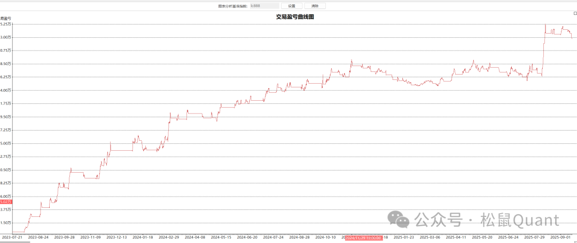Click the 清除 button
Screen dimensions: 577x243
click(x=315, y=6)
